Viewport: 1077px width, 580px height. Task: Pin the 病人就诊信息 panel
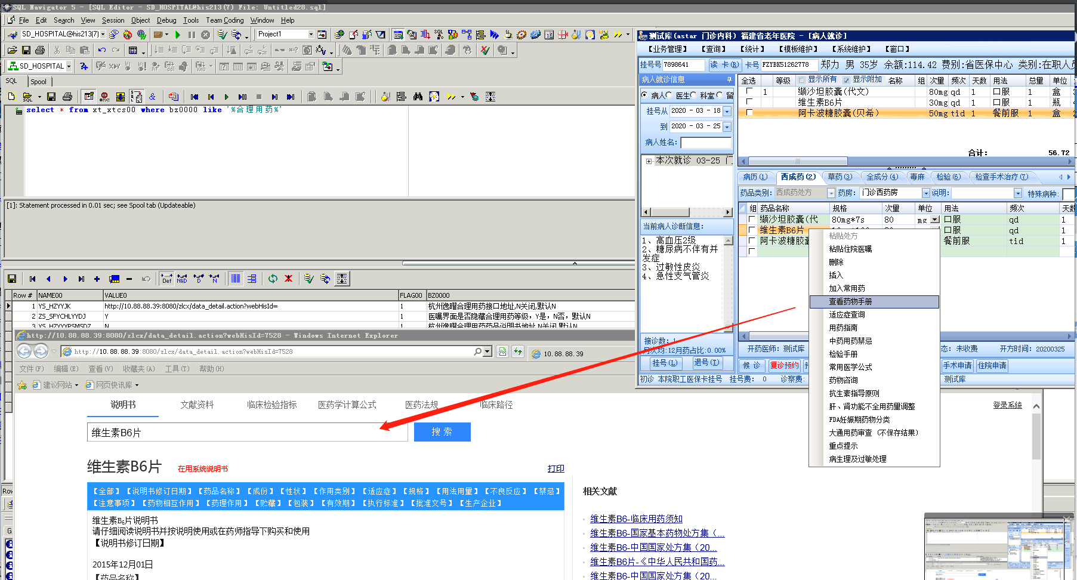pyautogui.click(x=729, y=79)
